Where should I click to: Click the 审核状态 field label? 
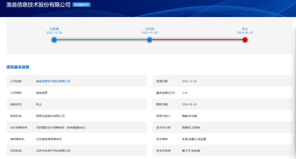[16, 104]
